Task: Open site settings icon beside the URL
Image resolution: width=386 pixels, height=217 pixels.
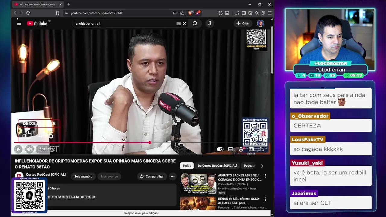Action: click(x=66, y=13)
